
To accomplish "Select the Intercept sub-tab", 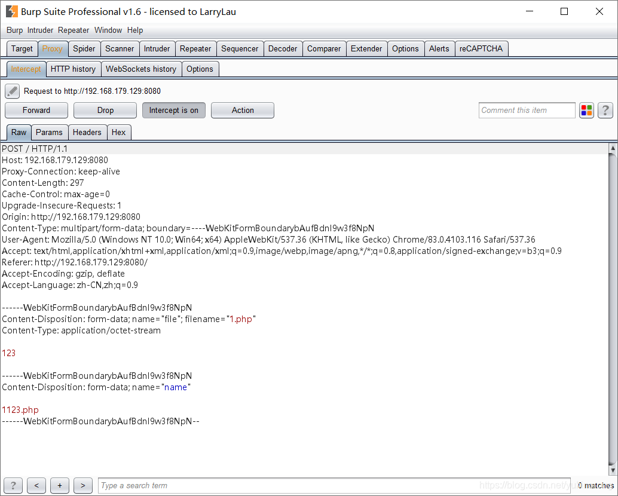I will [x=26, y=69].
